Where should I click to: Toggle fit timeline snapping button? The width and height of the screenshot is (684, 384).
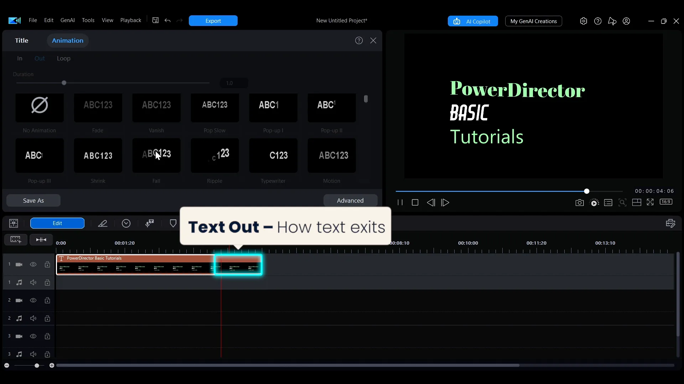click(x=41, y=240)
